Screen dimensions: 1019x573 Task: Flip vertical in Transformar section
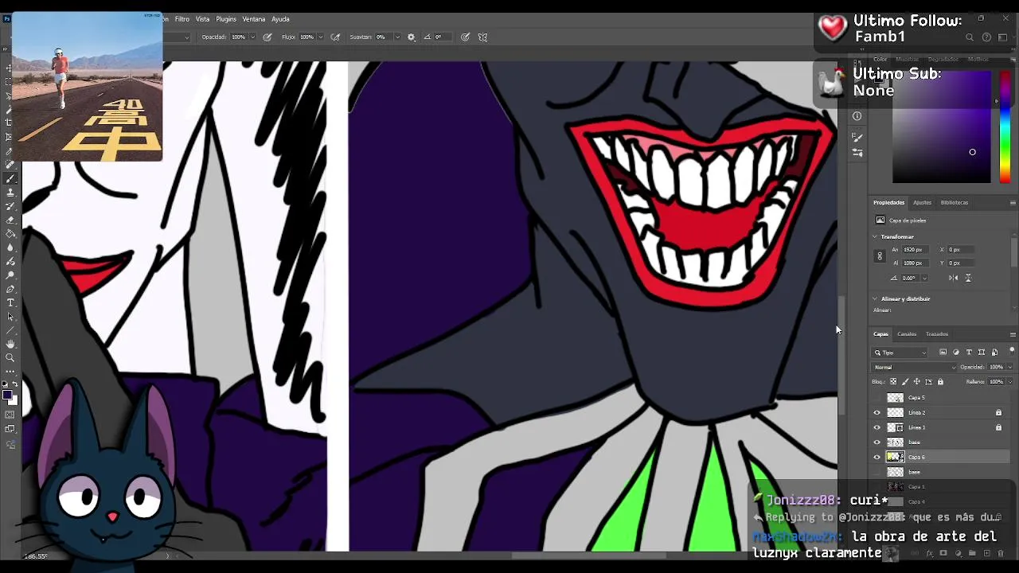968,278
